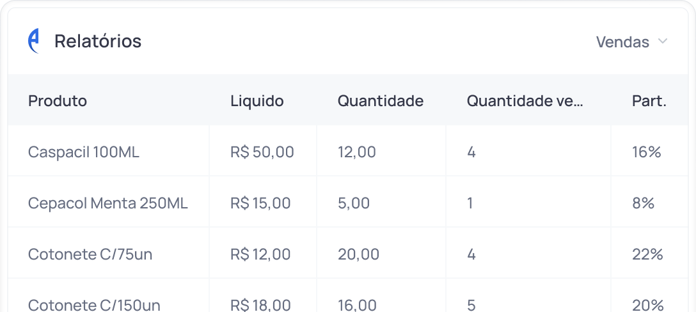Click the 12,00 quantity for Caspacil
The width and height of the screenshot is (696, 312).
pyautogui.click(x=356, y=152)
